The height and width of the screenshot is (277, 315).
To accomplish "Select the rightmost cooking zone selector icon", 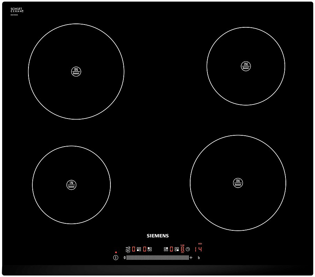I will (176, 249).
